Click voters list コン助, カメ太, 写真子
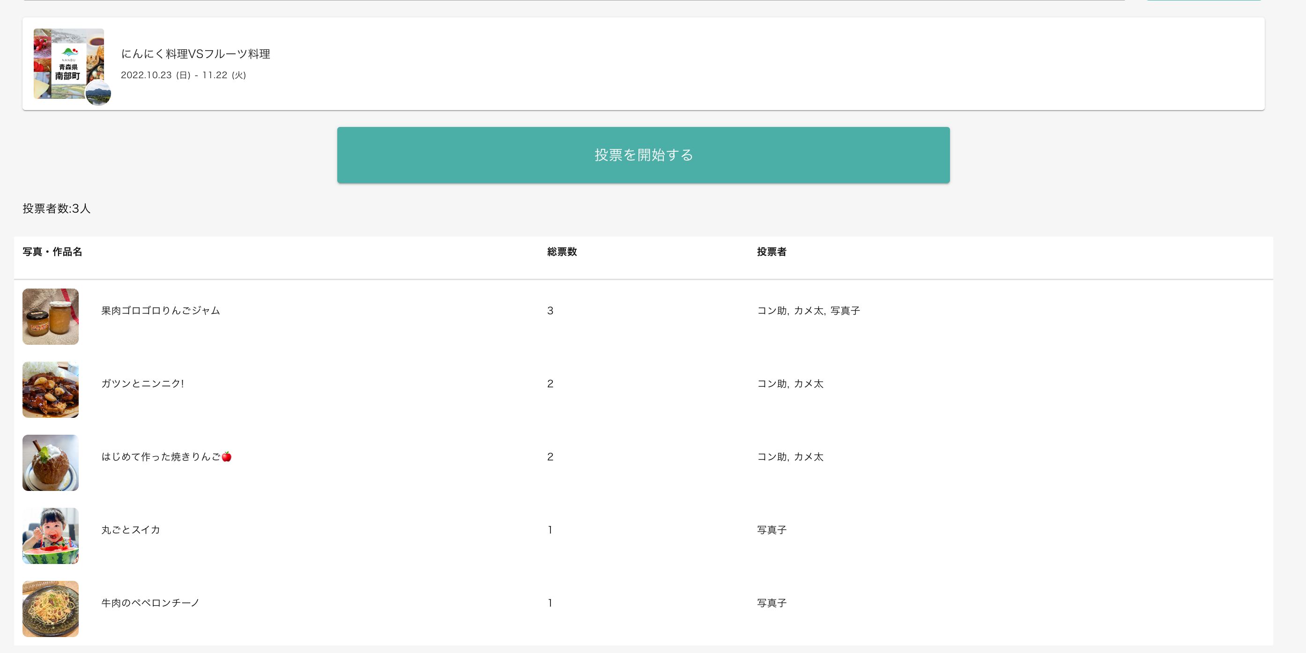Image resolution: width=1306 pixels, height=653 pixels. tap(808, 310)
